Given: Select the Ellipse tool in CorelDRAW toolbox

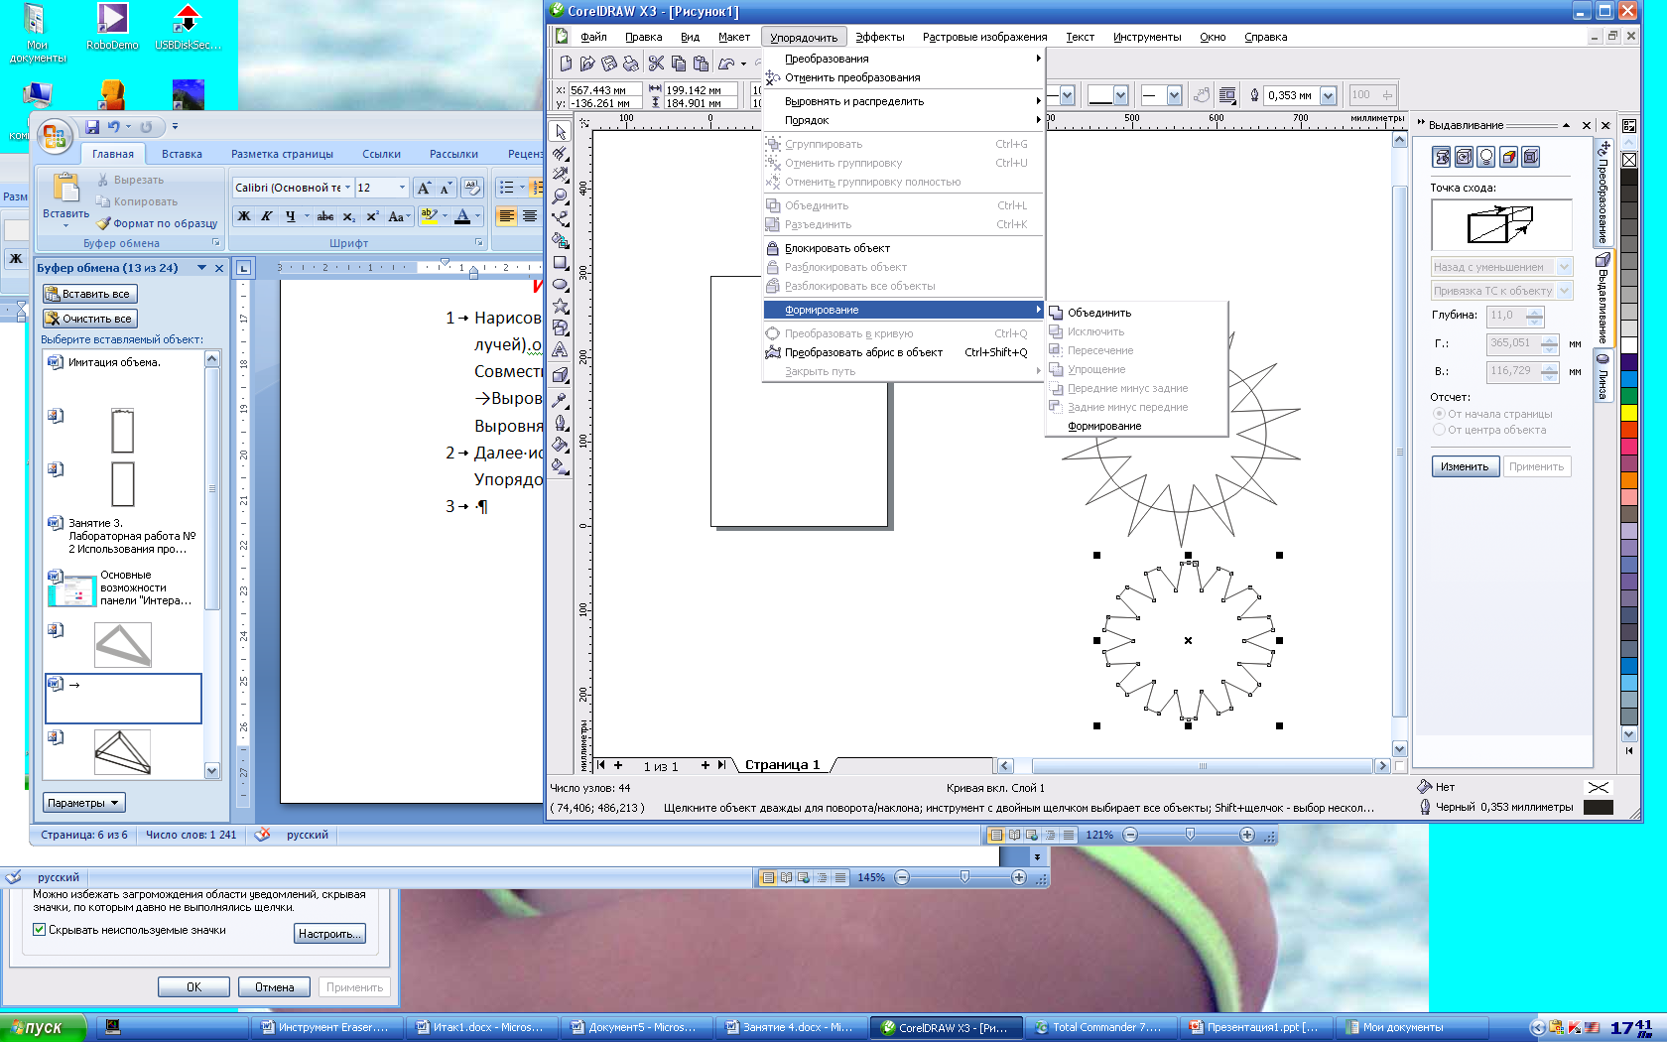Looking at the screenshot, I should click(561, 285).
